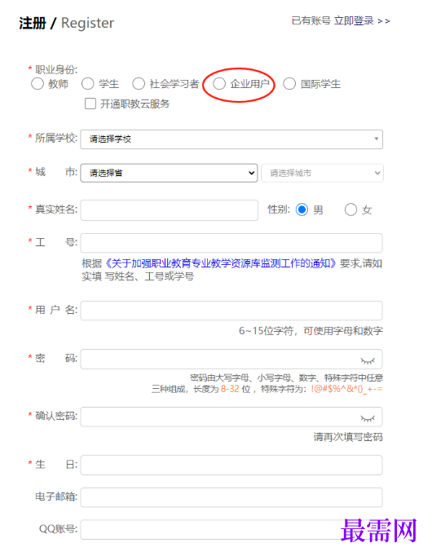Click the password special-characters hint !@#$%^&*()_+-=
This screenshot has width=432, height=556.
point(346,389)
